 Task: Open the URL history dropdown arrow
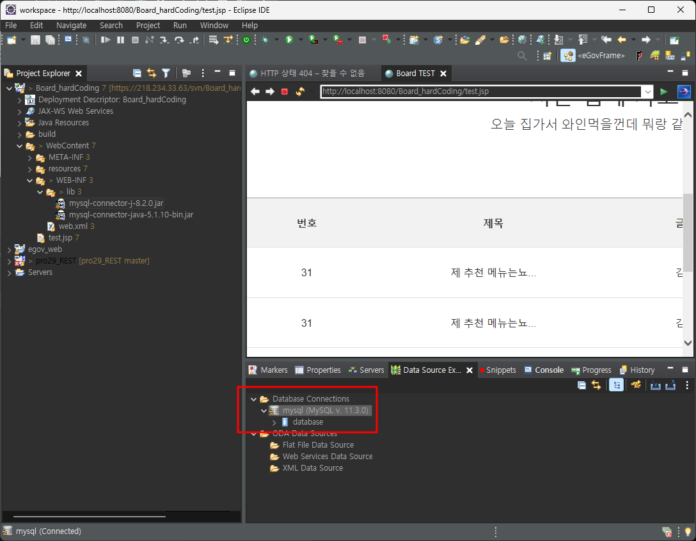tap(647, 91)
